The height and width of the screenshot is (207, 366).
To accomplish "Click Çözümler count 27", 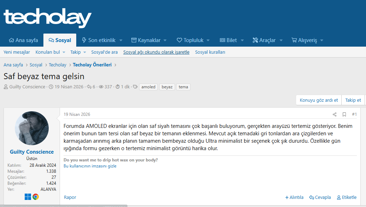I will pyautogui.click(x=54, y=177).
